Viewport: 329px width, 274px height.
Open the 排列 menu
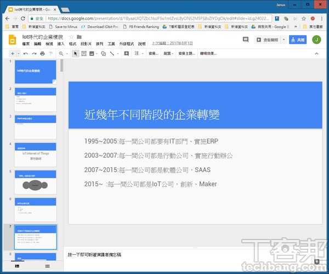click(99, 44)
